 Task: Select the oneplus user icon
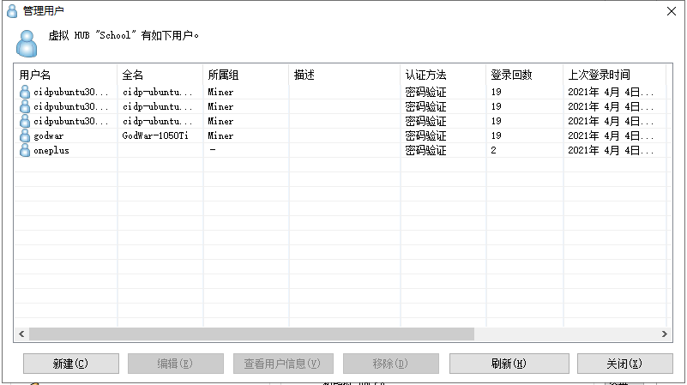point(25,150)
